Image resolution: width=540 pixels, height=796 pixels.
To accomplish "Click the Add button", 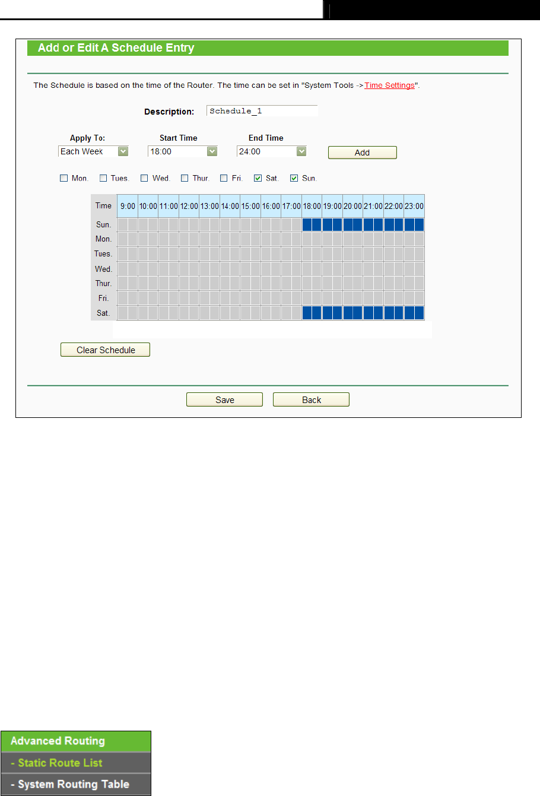I will coord(362,153).
